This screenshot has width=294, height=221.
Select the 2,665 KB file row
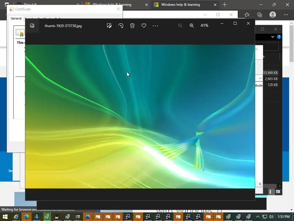(271, 79)
